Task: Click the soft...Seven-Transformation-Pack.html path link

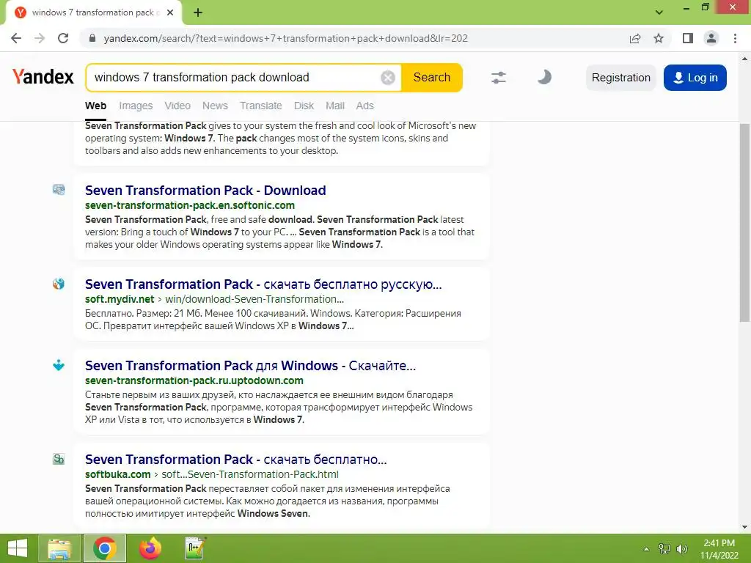Action: tap(250, 474)
